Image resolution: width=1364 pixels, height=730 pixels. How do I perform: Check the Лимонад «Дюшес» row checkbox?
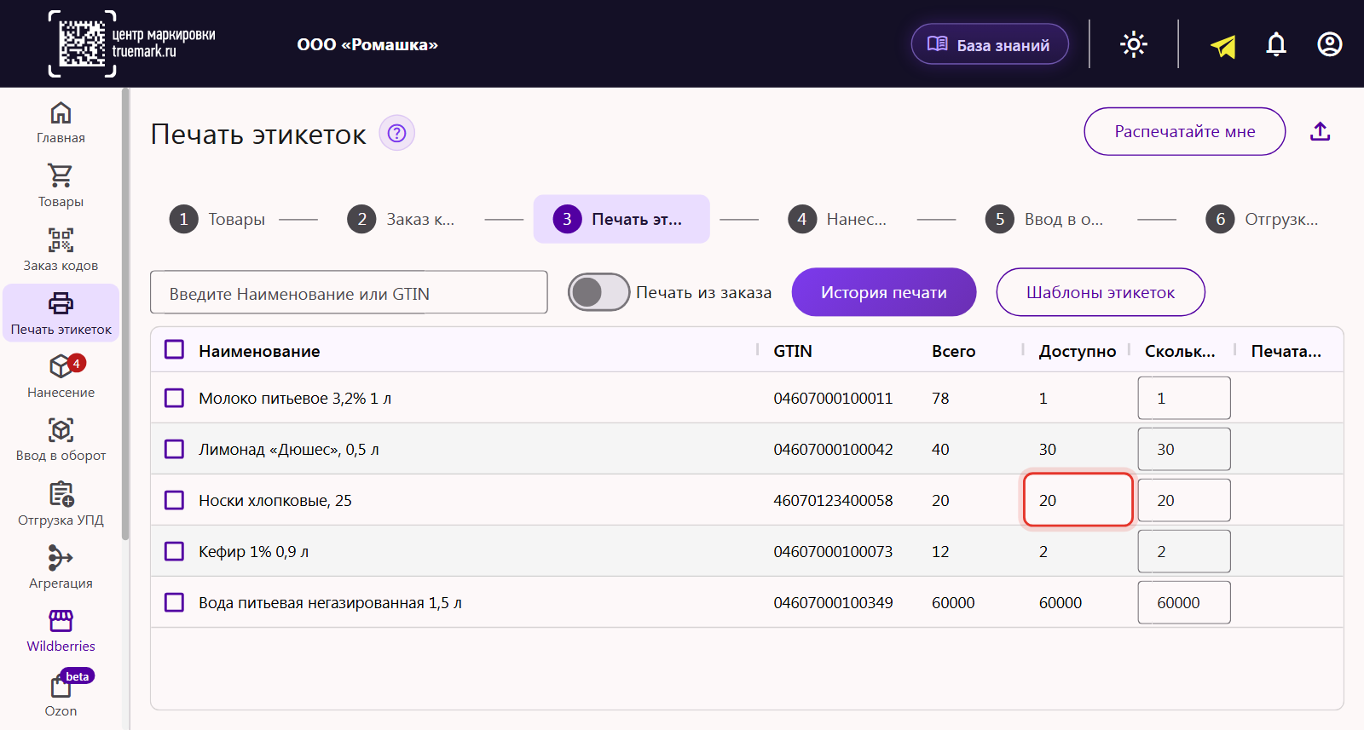[x=175, y=449]
